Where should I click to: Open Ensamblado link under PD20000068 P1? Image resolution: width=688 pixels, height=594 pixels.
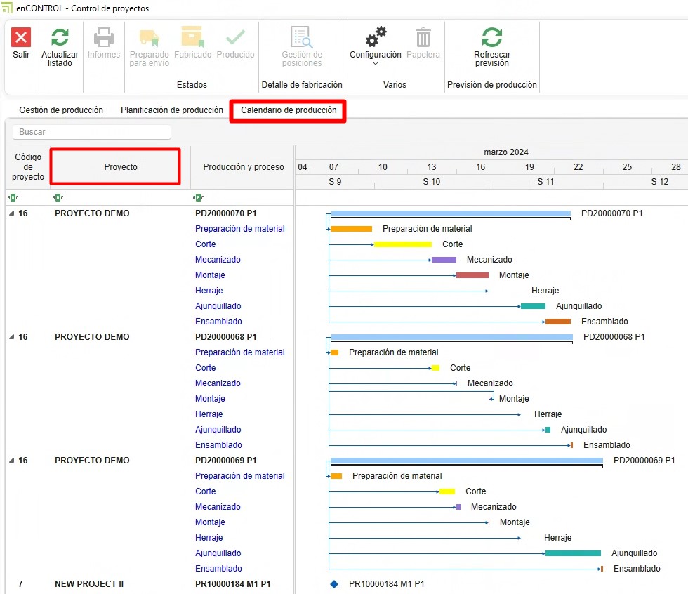tap(218, 445)
